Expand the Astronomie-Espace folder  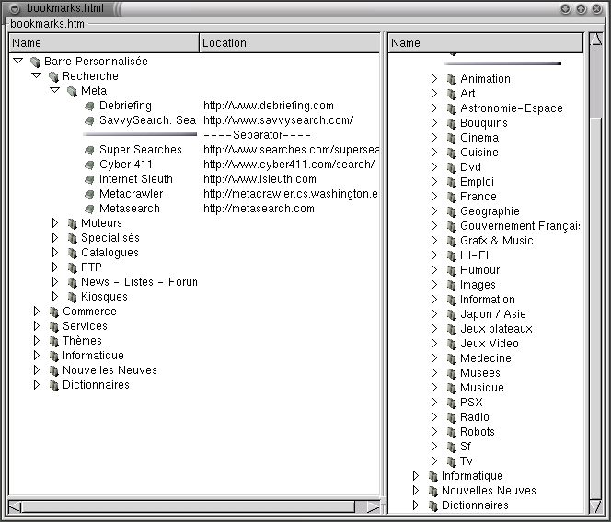tap(434, 108)
